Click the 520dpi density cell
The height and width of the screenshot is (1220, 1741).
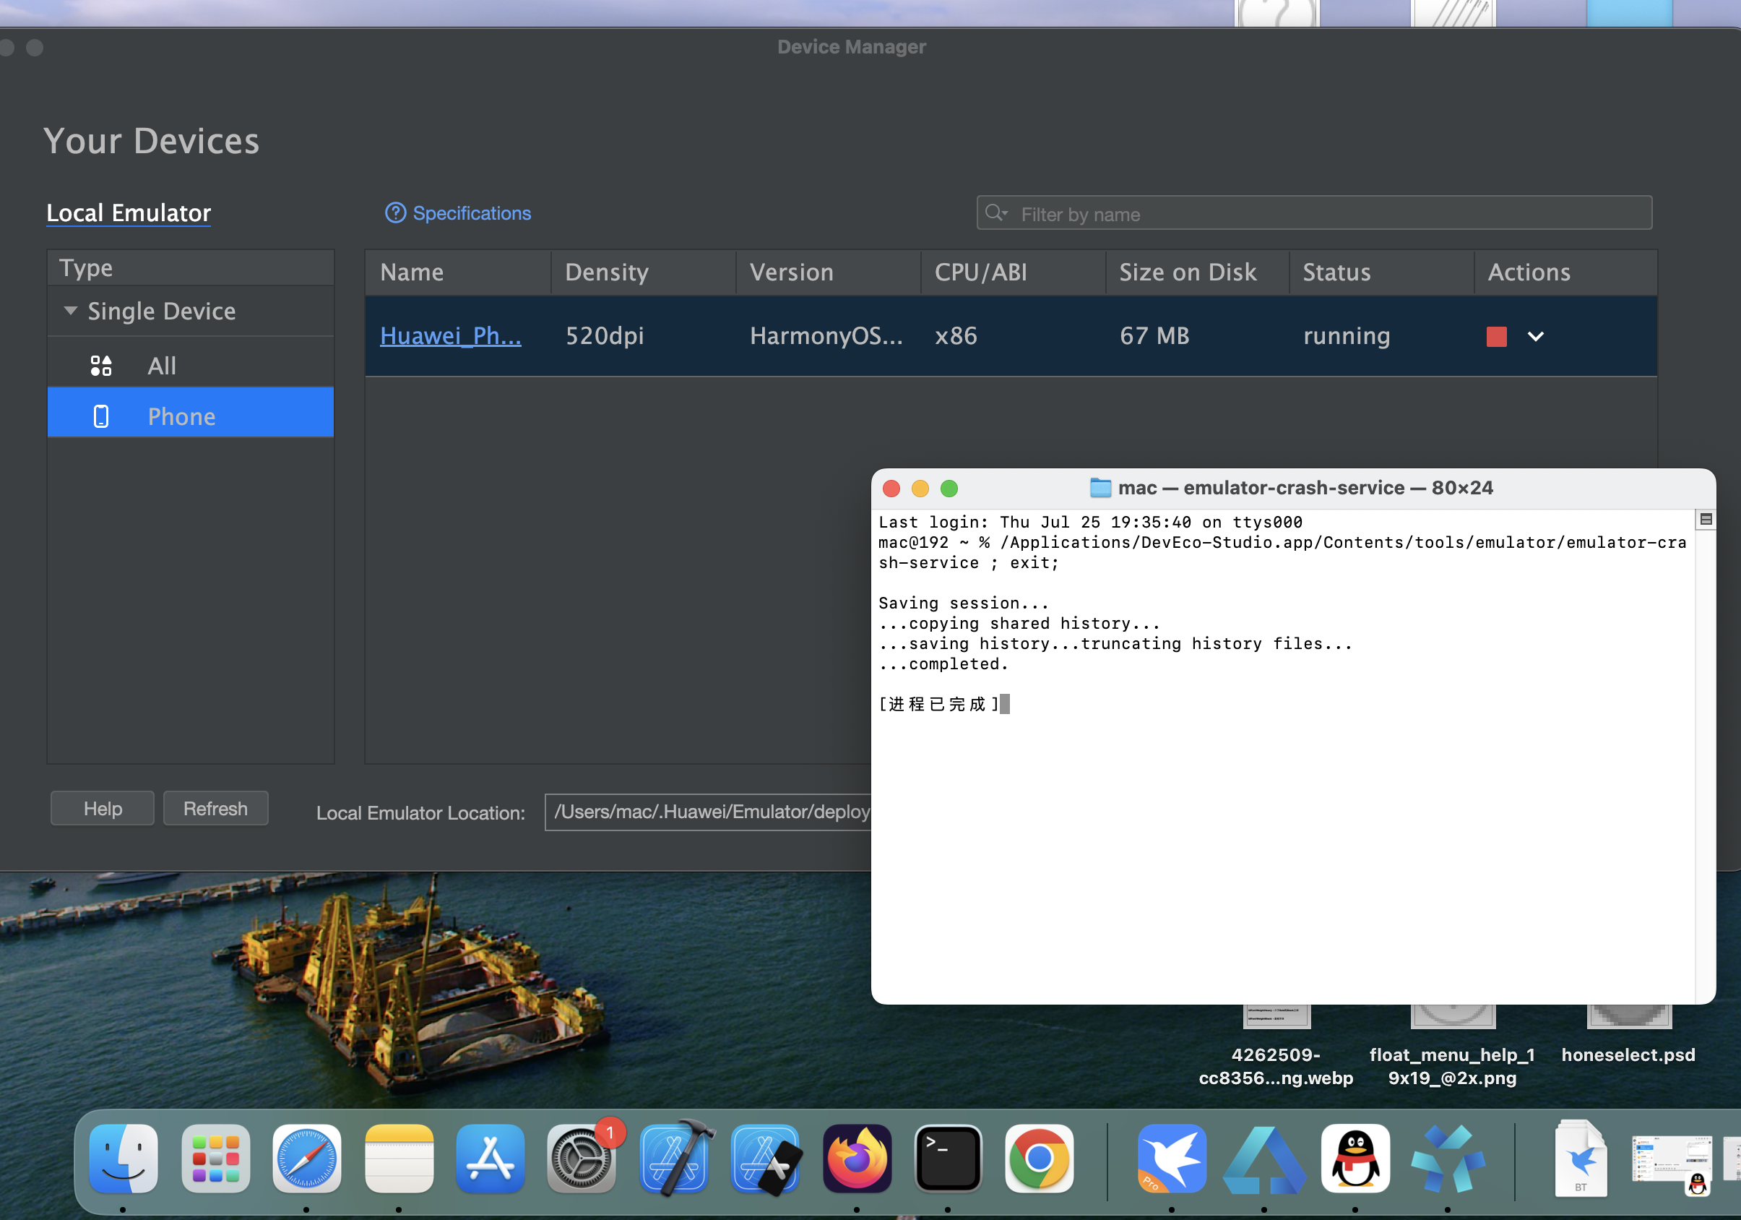point(605,335)
